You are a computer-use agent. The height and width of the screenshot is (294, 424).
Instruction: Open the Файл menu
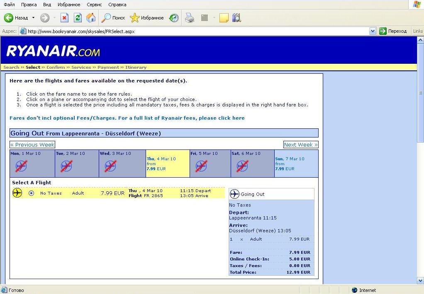tap(9, 5)
